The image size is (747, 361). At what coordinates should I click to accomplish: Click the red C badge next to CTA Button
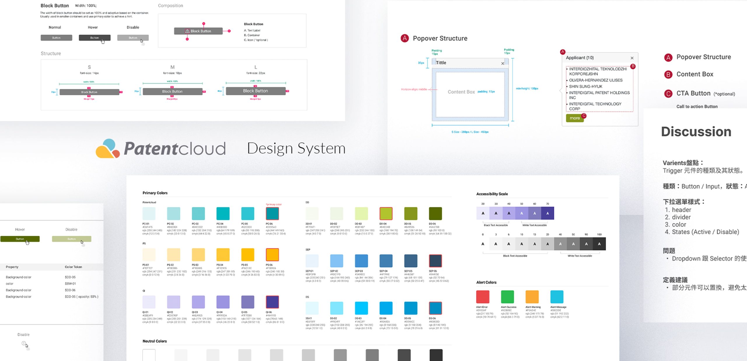(668, 93)
